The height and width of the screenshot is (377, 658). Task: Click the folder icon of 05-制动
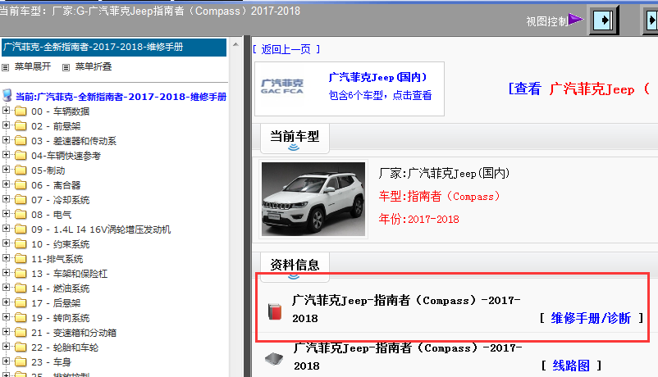coord(21,170)
